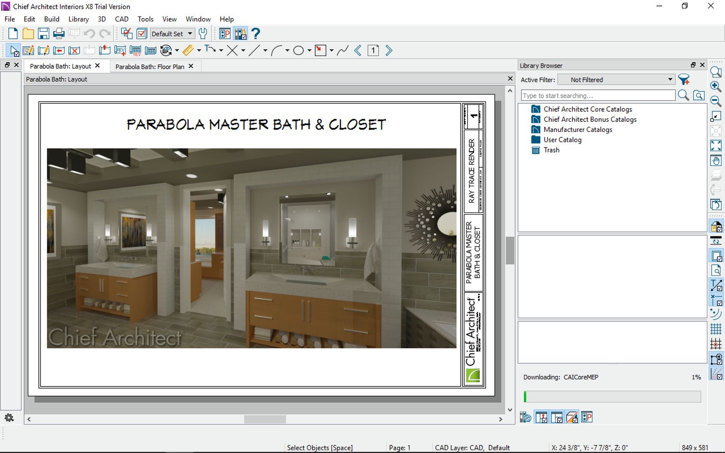Click the Add New Filter funnel icon
Image resolution: width=725 pixels, height=453 pixels.
(x=684, y=79)
